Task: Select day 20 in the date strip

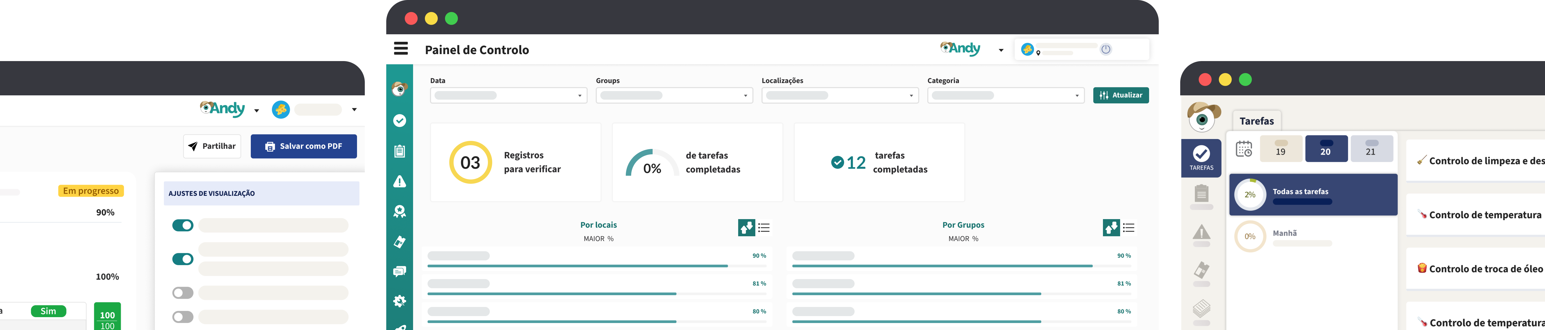Action: (1326, 149)
